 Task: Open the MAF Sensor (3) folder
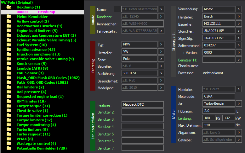pos(30,73)
